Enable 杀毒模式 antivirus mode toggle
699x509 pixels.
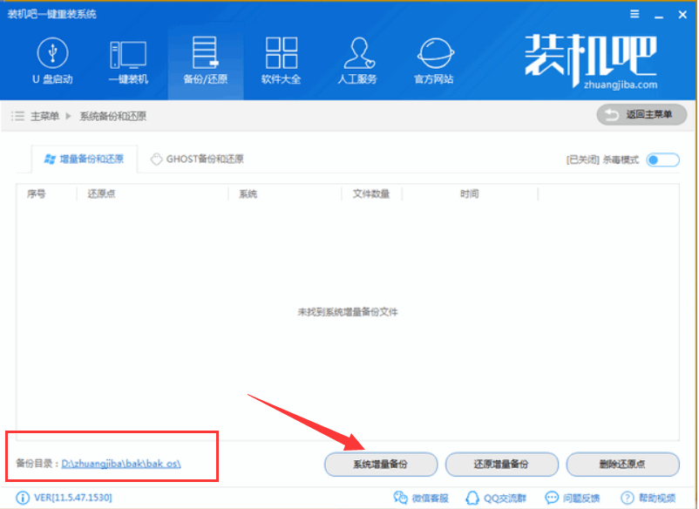pyautogui.click(x=662, y=159)
